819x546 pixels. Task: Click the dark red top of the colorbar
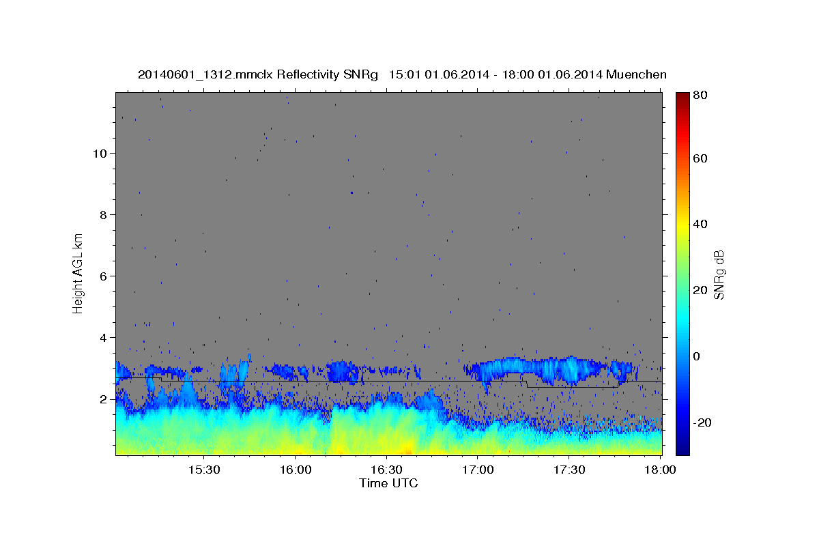pos(682,98)
